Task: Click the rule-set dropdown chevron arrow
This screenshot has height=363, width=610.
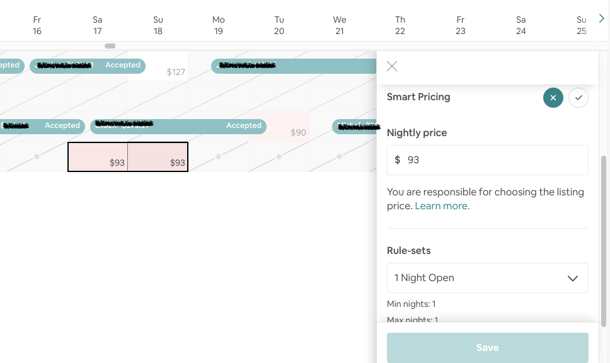Action: coord(572,279)
